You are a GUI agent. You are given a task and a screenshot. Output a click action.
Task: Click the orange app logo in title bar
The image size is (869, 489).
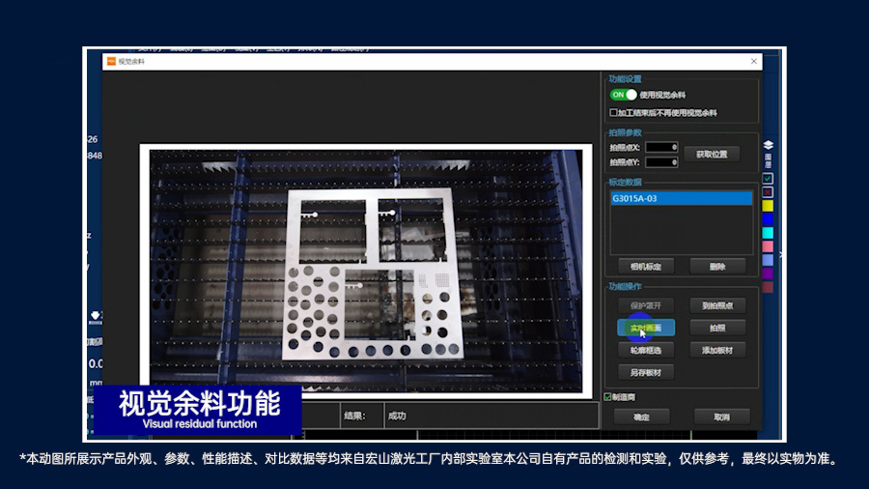pos(111,61)
